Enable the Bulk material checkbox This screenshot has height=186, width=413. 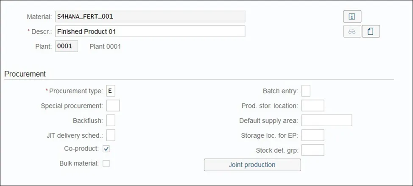pos(106,163)
